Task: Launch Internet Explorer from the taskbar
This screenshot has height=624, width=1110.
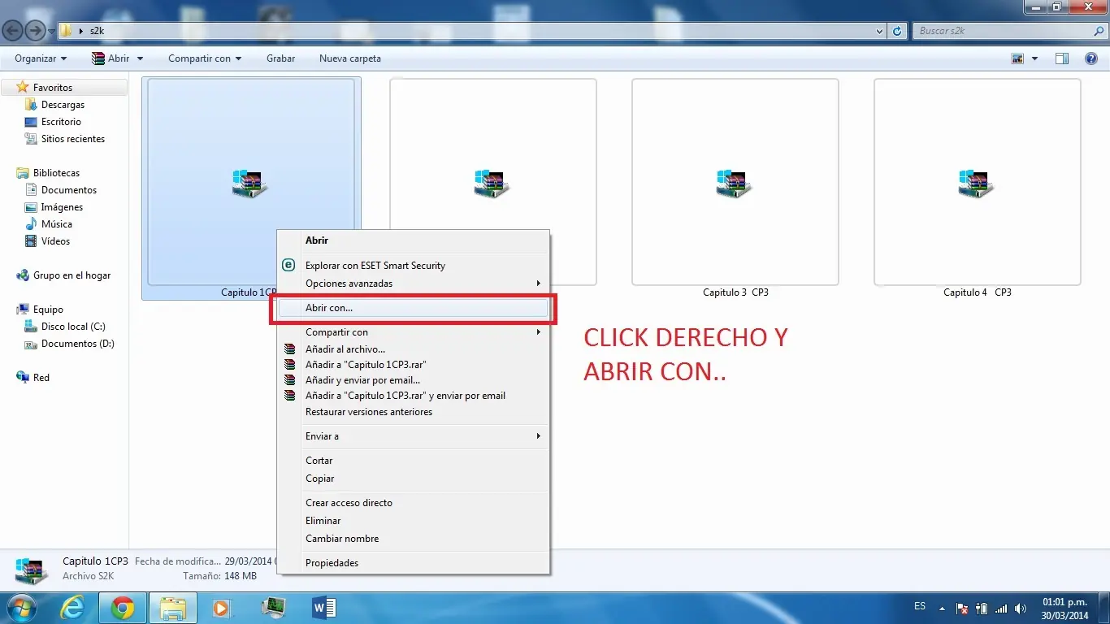Action: [74, 608]
